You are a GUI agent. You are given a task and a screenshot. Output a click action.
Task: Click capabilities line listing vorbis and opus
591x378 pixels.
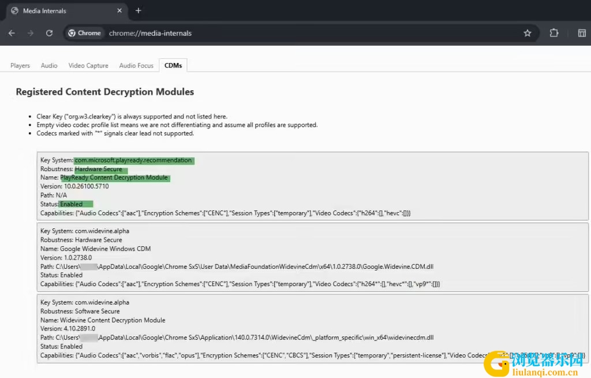(312, 355)
